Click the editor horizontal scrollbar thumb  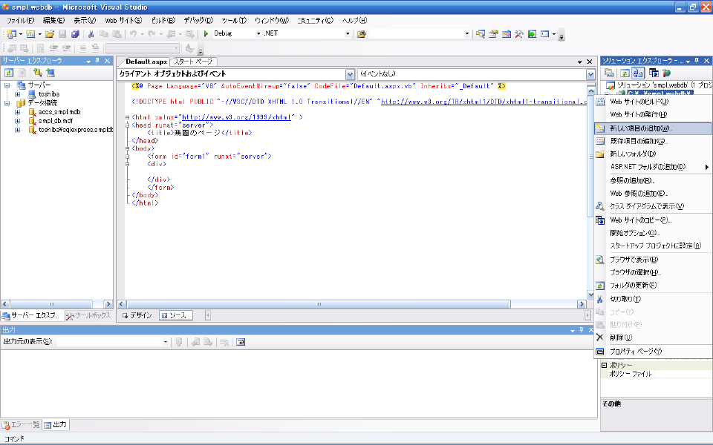point(319,304)
